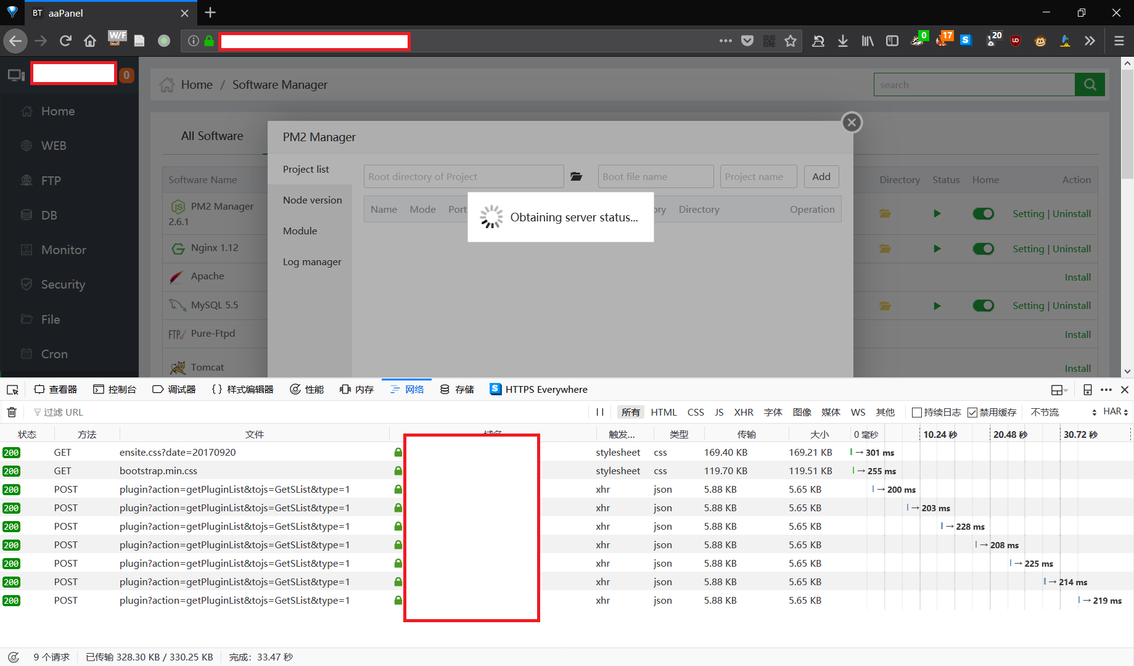Click the folder browse icon for project root
The height and width of the screenshot is (666, 1134).
click(576, 176)
